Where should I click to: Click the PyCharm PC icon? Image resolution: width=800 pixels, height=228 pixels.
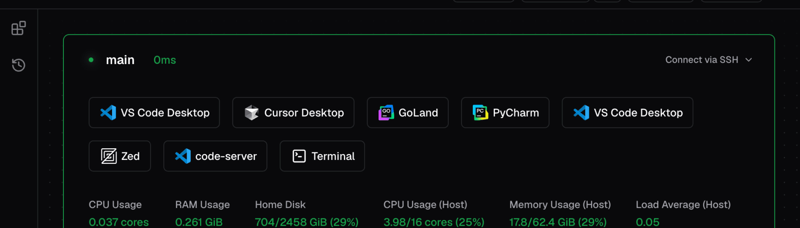[480, 113]
